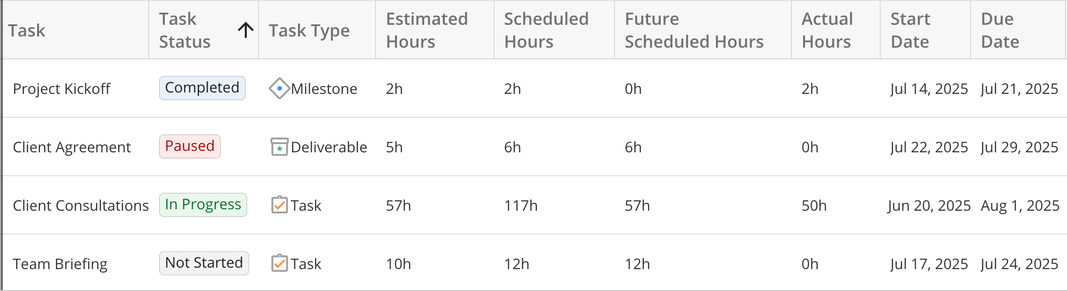Open the Completed status badge dropdown

202,88
